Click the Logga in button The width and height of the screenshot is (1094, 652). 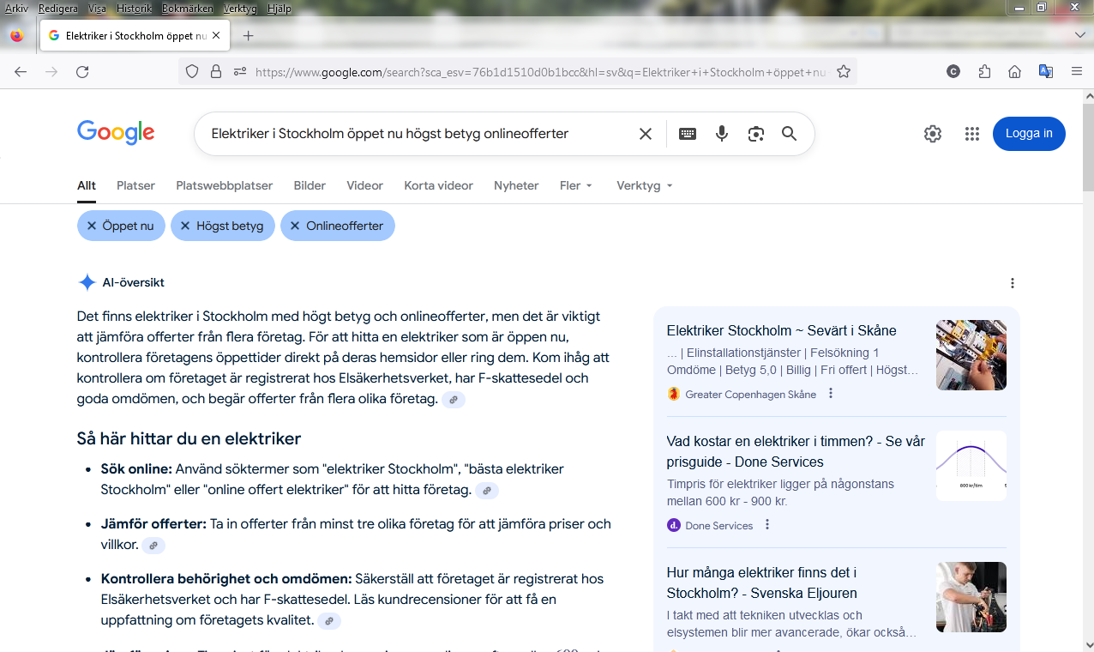tap(1029, 134)
